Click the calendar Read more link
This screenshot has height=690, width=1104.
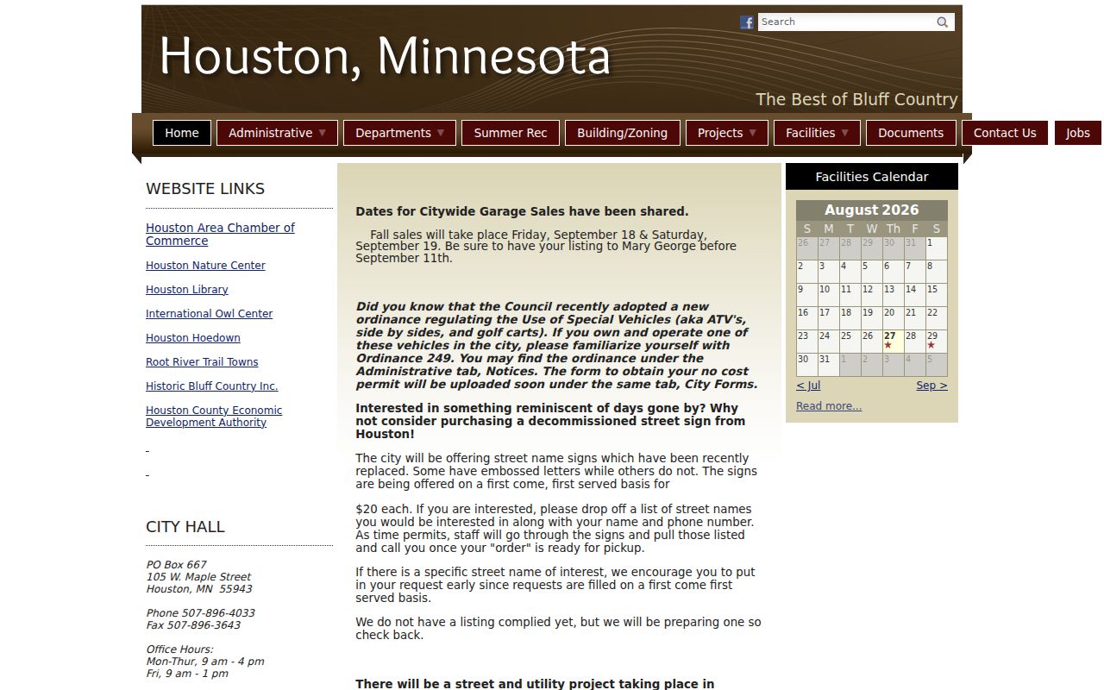click(829, 406)
